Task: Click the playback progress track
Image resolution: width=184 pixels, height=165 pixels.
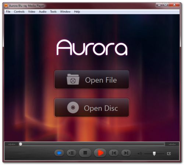Action: [x=92, y=144]
